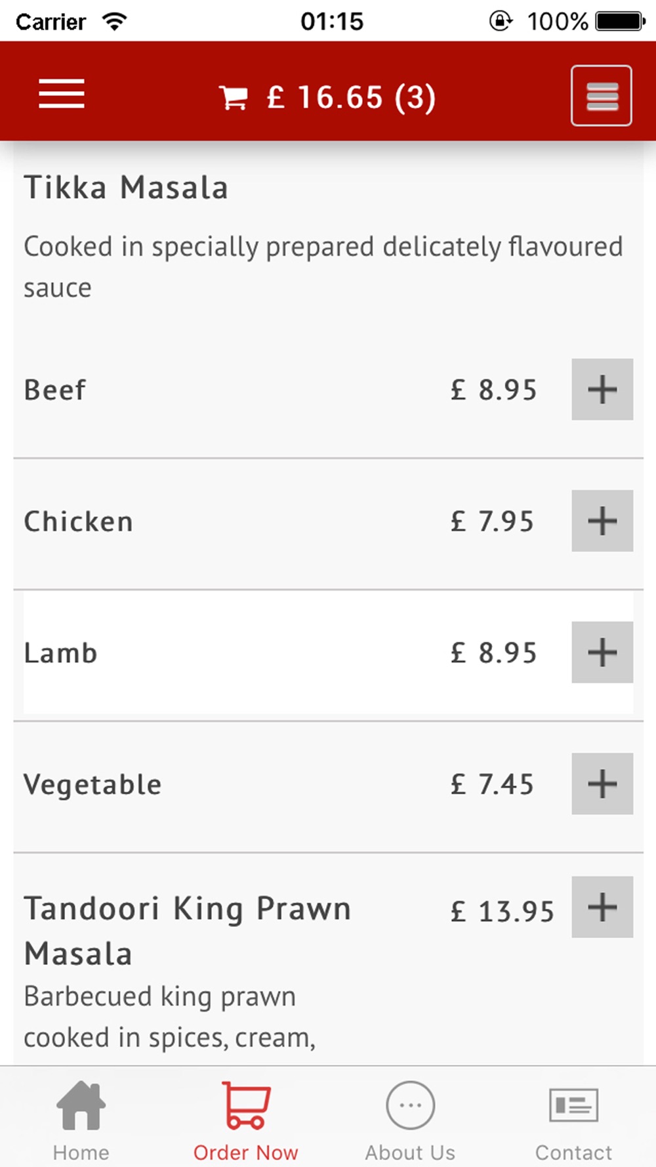Open the hamburger navigation menu
Screen dimensions: 656x1167
pos(62,94)
